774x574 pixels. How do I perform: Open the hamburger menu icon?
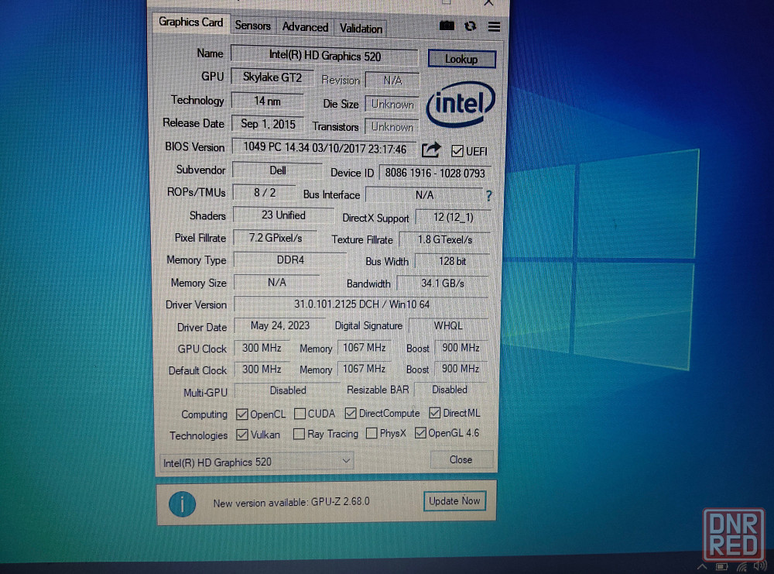coord(494,26)
